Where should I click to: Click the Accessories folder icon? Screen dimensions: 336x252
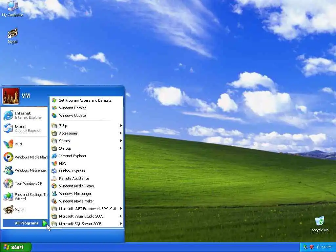[54, 133]
